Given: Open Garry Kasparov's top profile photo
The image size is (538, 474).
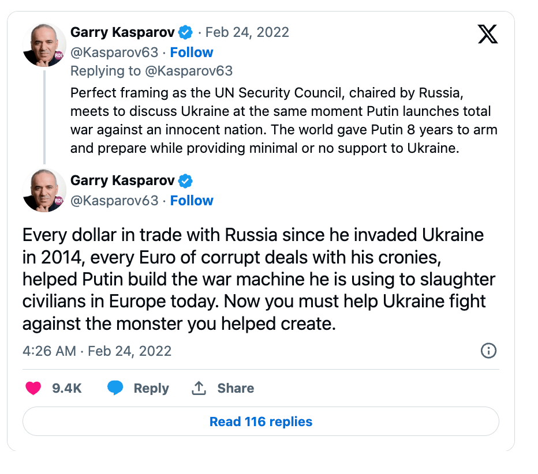Looking at the screenshot, I should (x=44, y=45).
